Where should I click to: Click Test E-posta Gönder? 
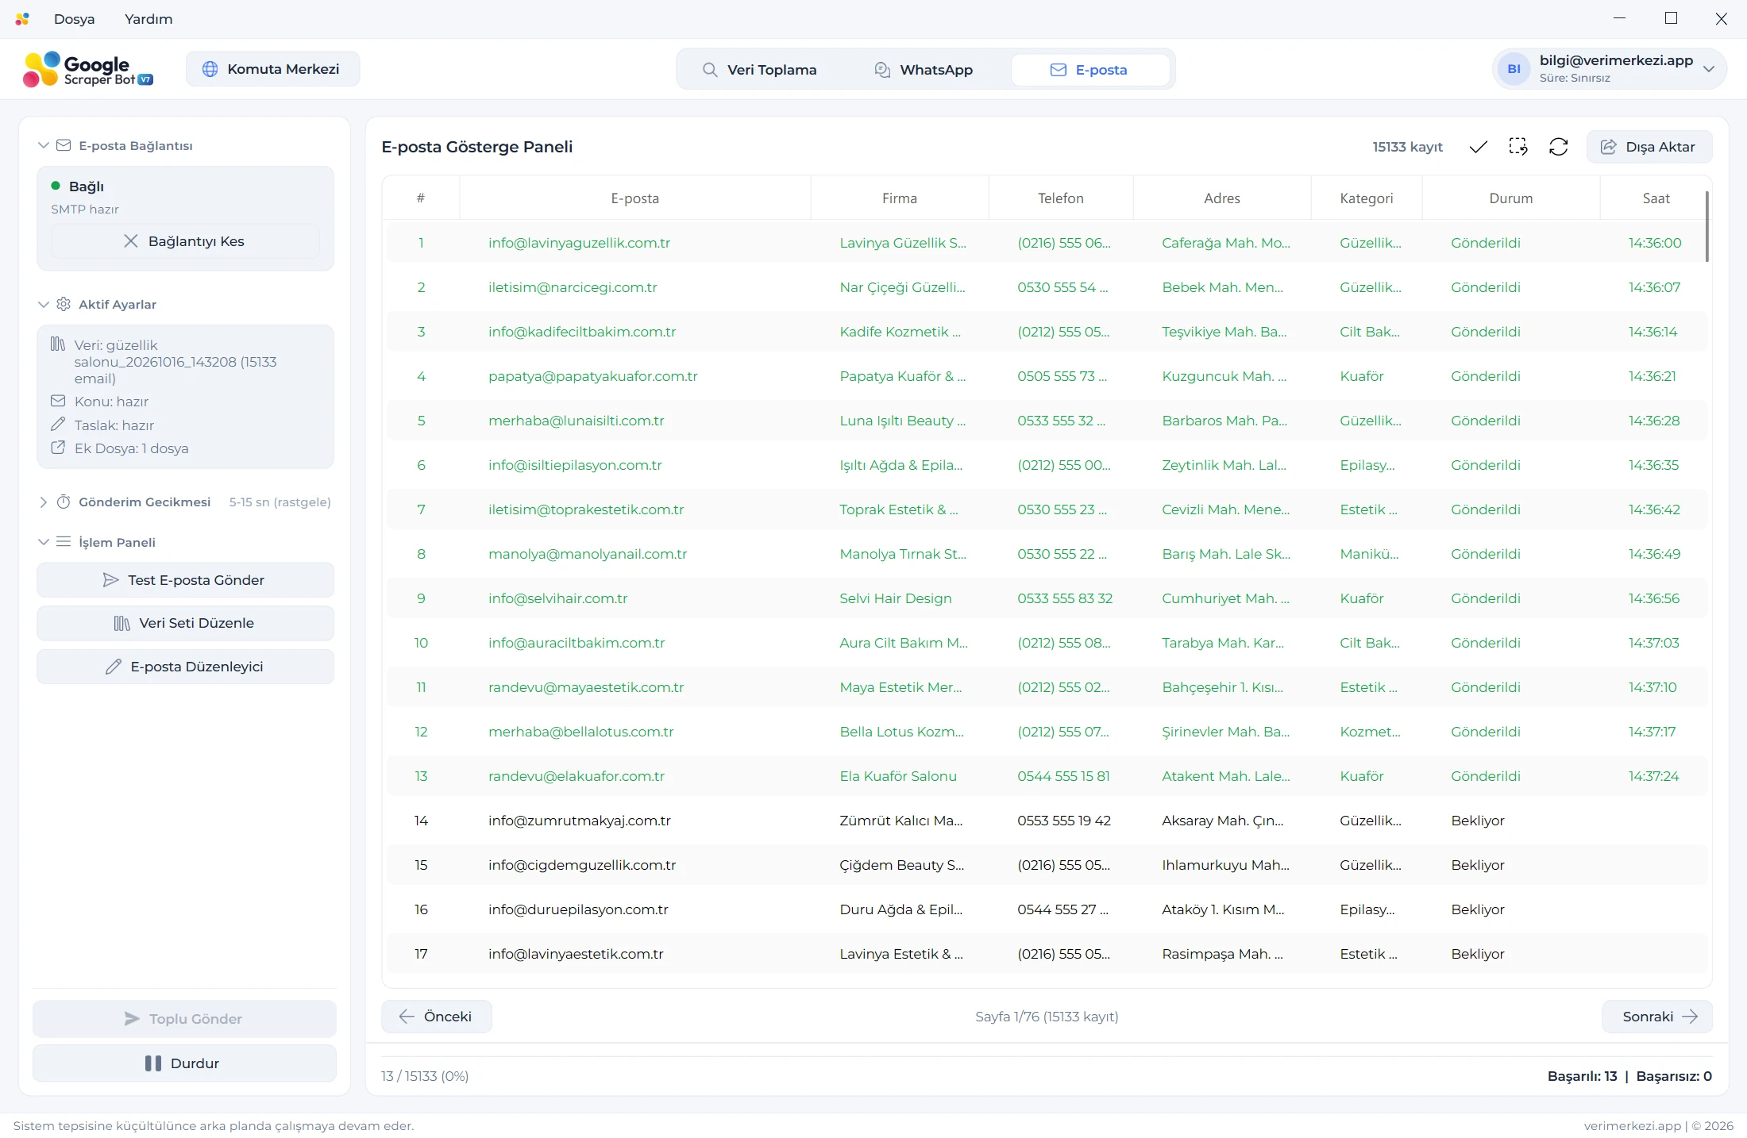click(x=185, y=580)
